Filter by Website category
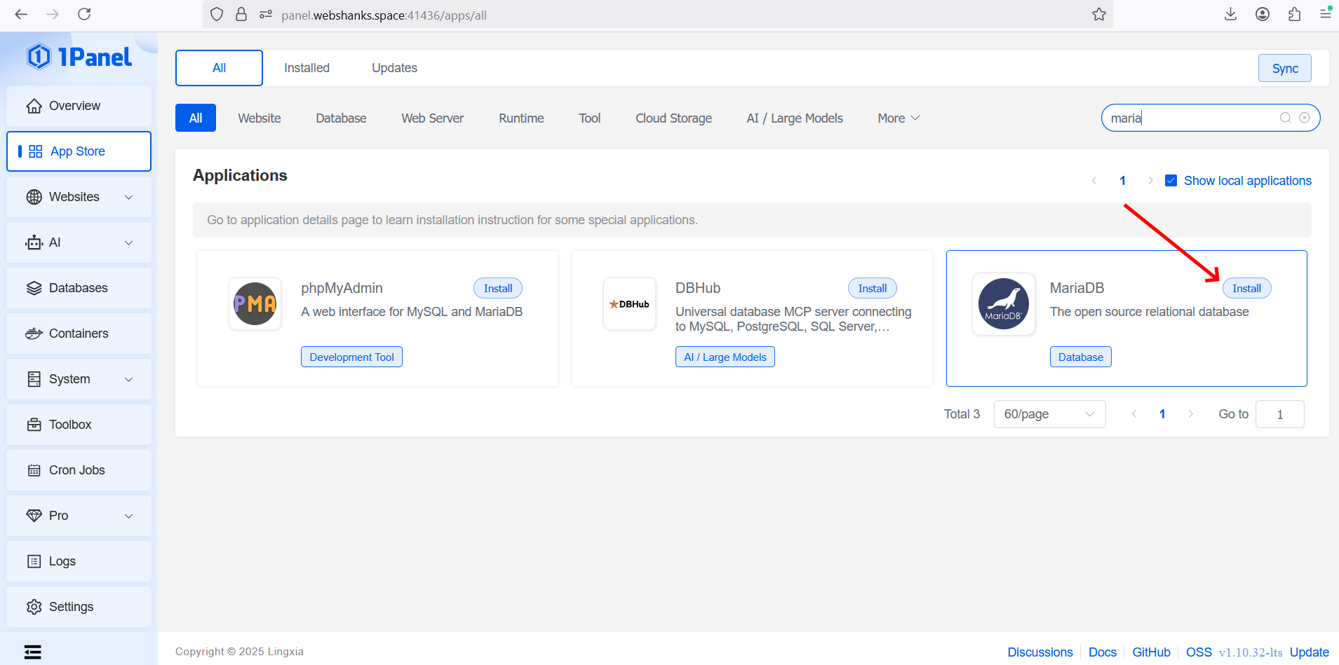 click(x=260, y=118)
